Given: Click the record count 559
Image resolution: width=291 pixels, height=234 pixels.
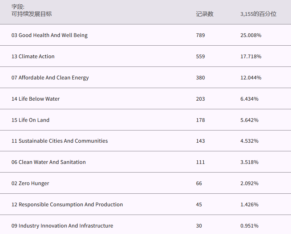Looking at the screenshot, I should (x=200, y=56).
